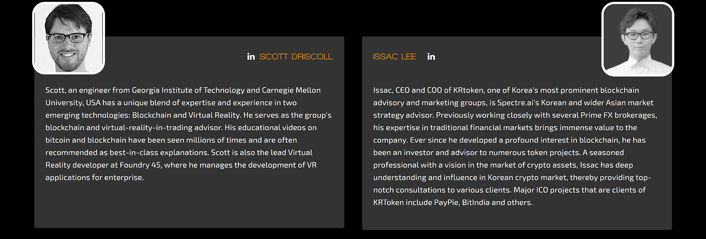
Task: Open Scott Driscoll's LinkedIn icon
Action: click(251, 56)
